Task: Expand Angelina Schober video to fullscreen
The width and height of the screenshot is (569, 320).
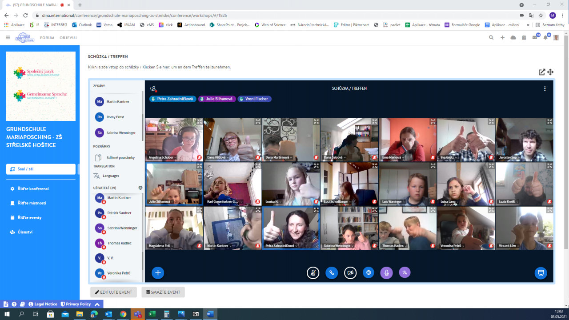Action: [200, 121]
